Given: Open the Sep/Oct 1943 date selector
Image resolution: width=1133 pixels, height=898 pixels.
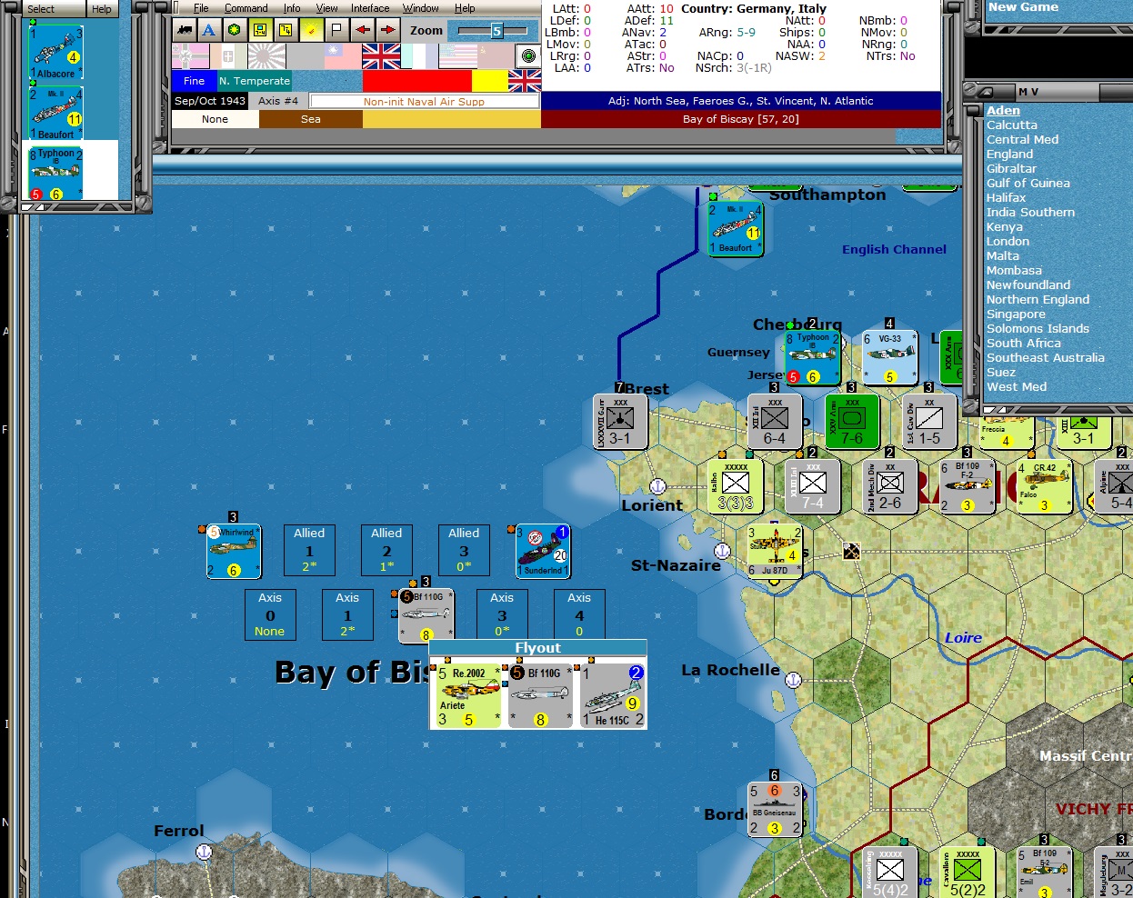Looking at the screenshot, I should pos(208,101).
